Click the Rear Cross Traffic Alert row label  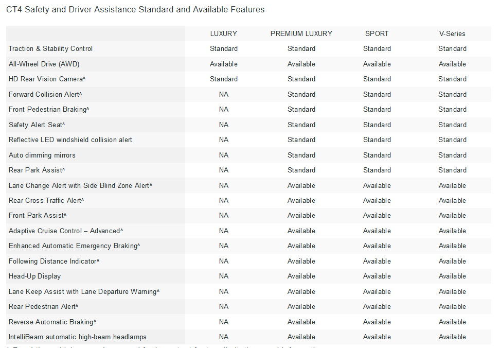46,201
